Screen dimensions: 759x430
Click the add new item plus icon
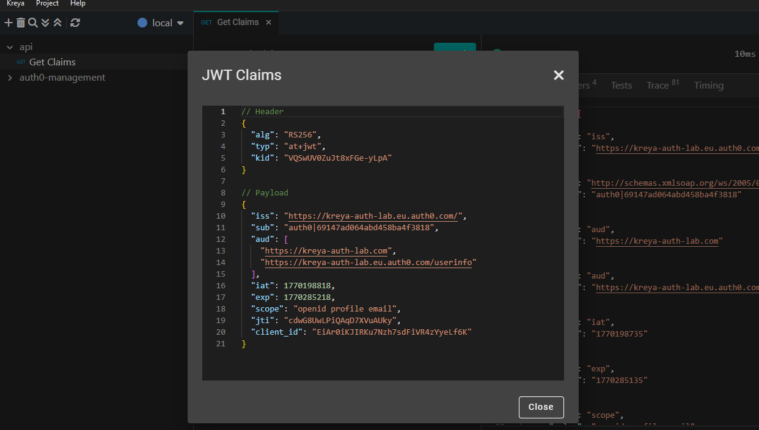tap(9, 23)
